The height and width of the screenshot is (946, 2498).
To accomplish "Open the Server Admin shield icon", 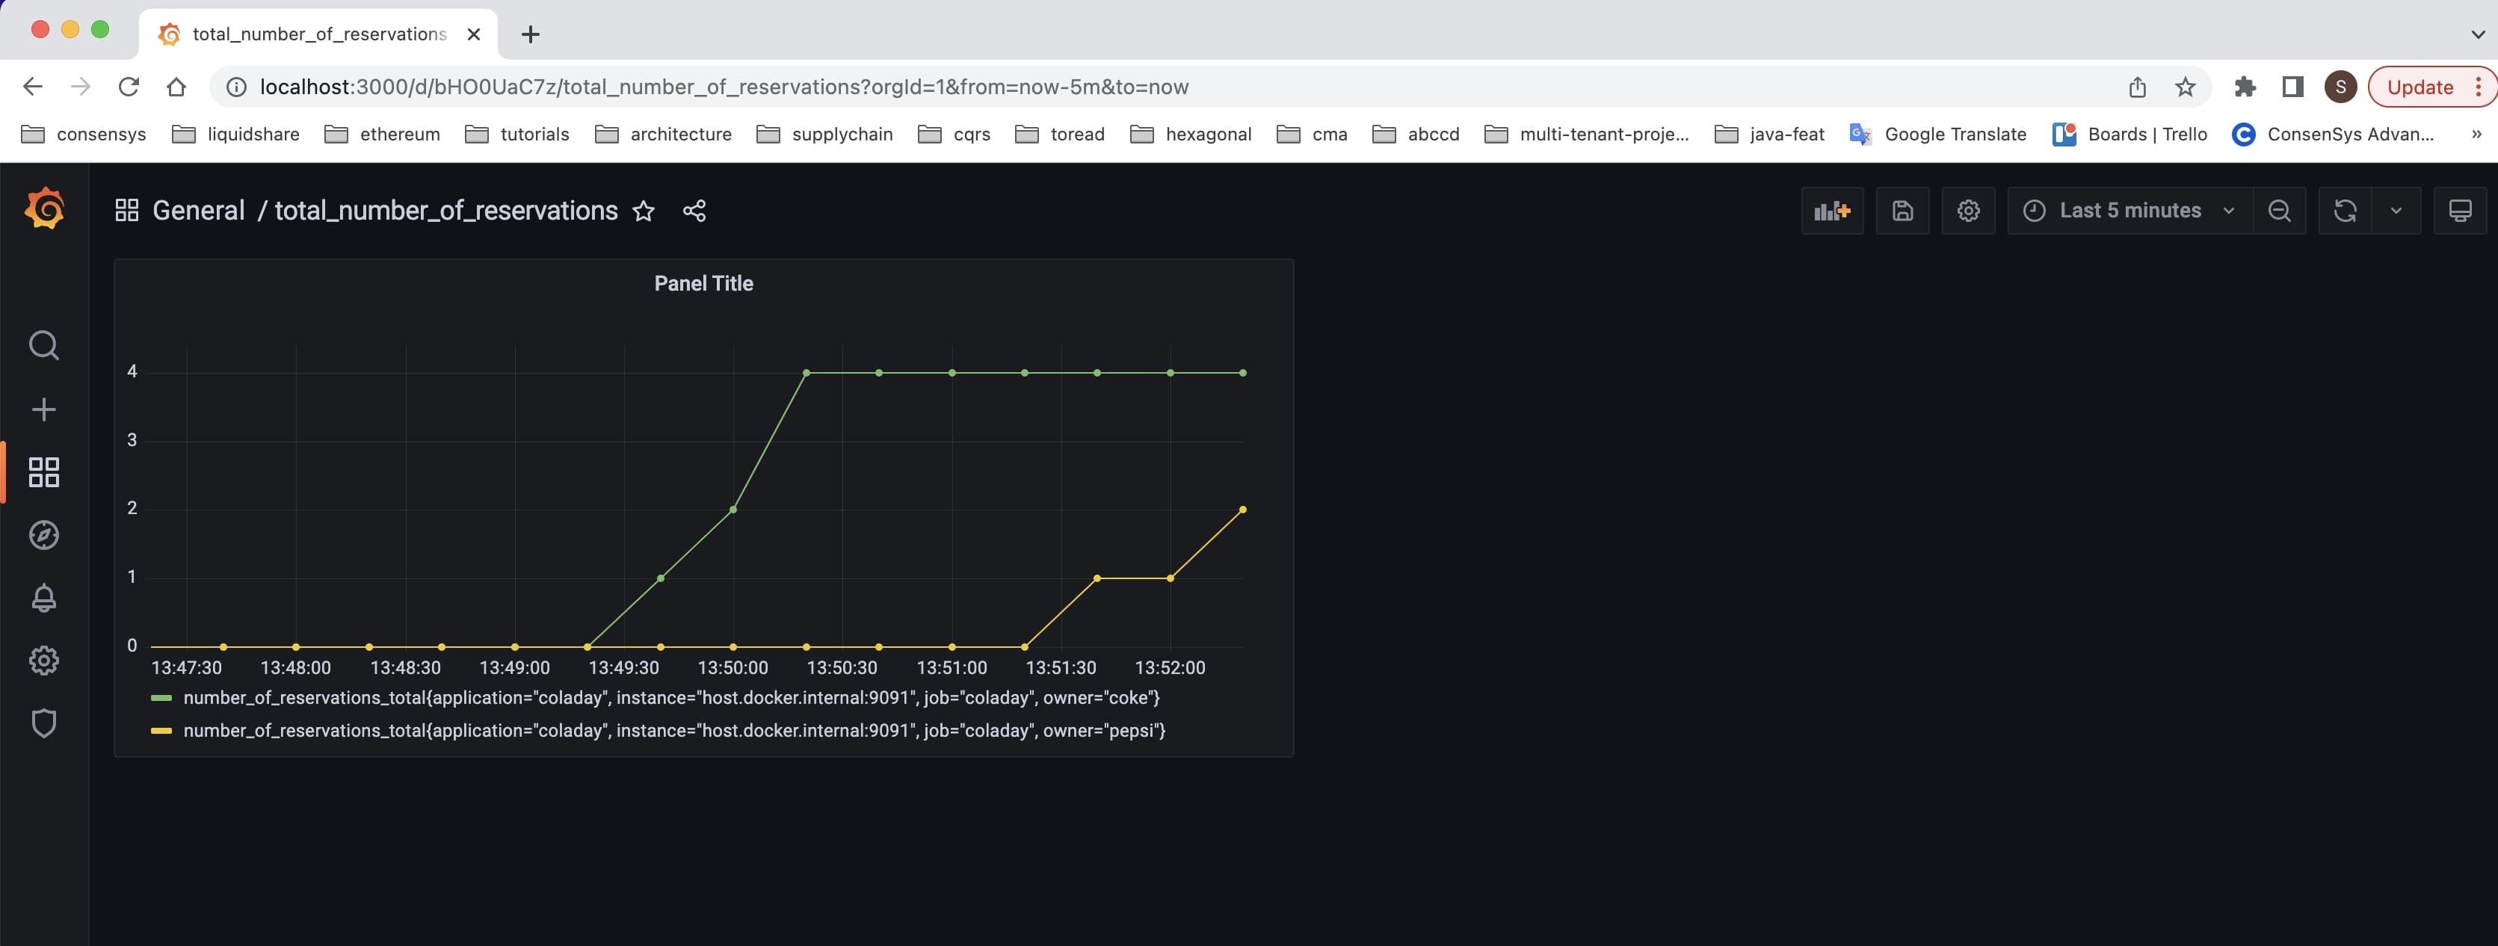I will 43,723.
